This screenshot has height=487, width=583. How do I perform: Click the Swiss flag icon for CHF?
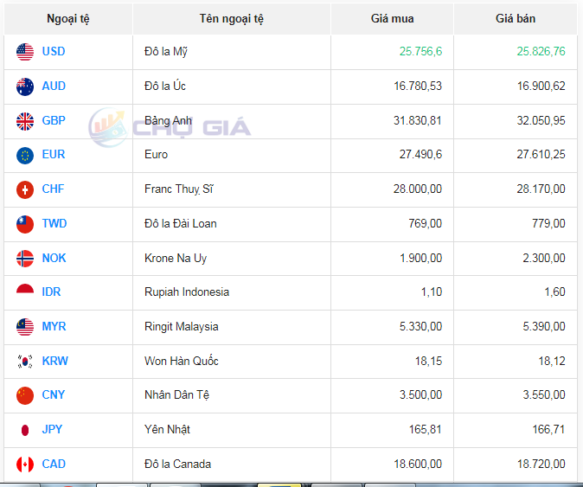tap(25, 189)
